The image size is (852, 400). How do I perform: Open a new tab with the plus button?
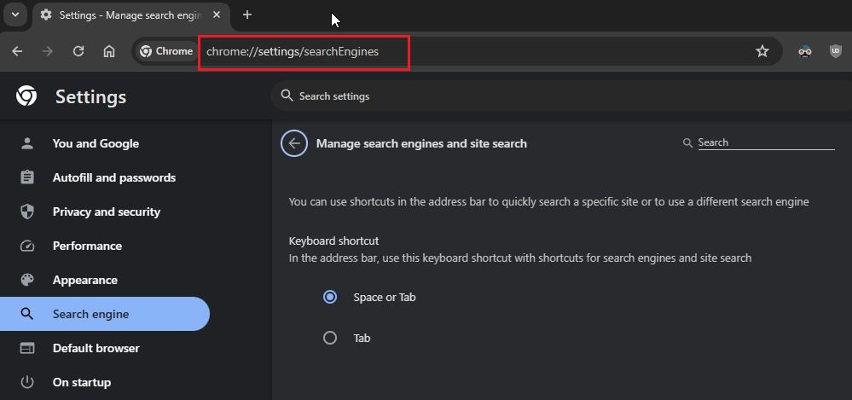click(x=247, y=14)
